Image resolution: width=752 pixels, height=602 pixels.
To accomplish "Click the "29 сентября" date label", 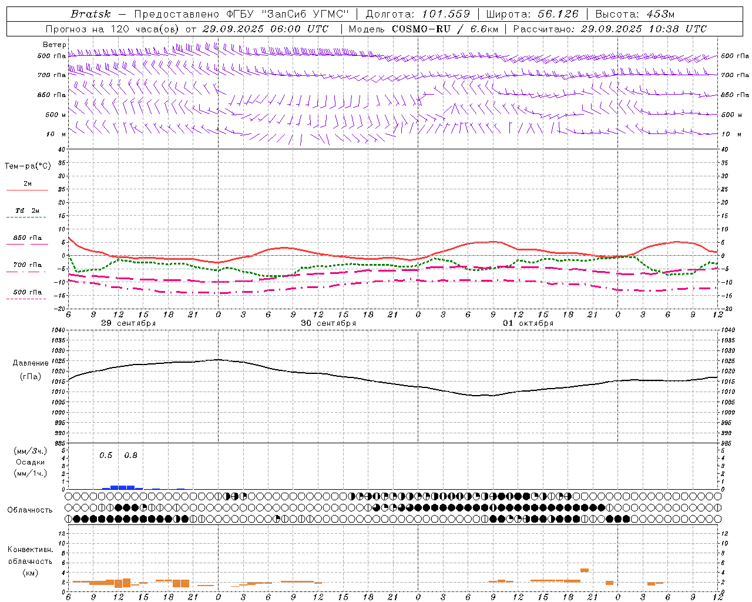I will pos(128,323).
